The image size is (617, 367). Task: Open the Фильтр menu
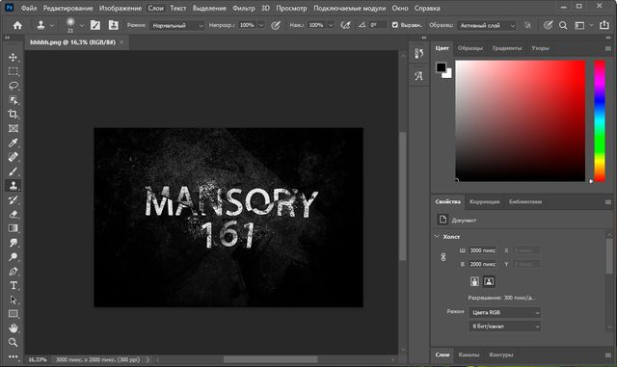coord(244,8)
